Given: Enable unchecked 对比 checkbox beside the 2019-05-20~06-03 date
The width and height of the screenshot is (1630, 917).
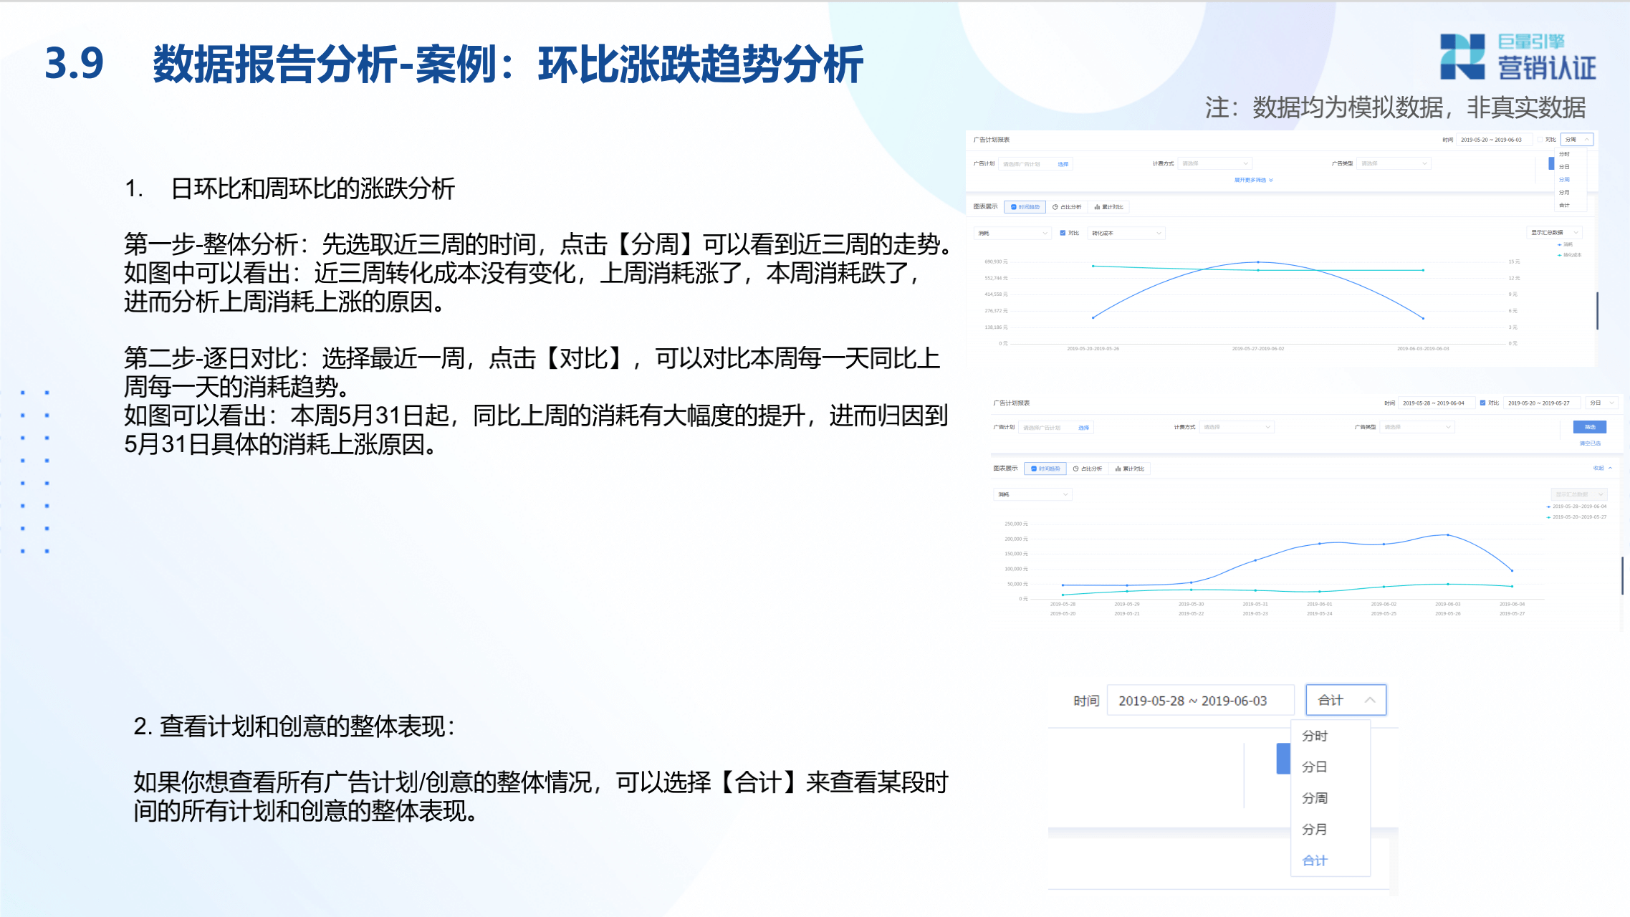Looking at the screenshot, I should point(1540,140).
